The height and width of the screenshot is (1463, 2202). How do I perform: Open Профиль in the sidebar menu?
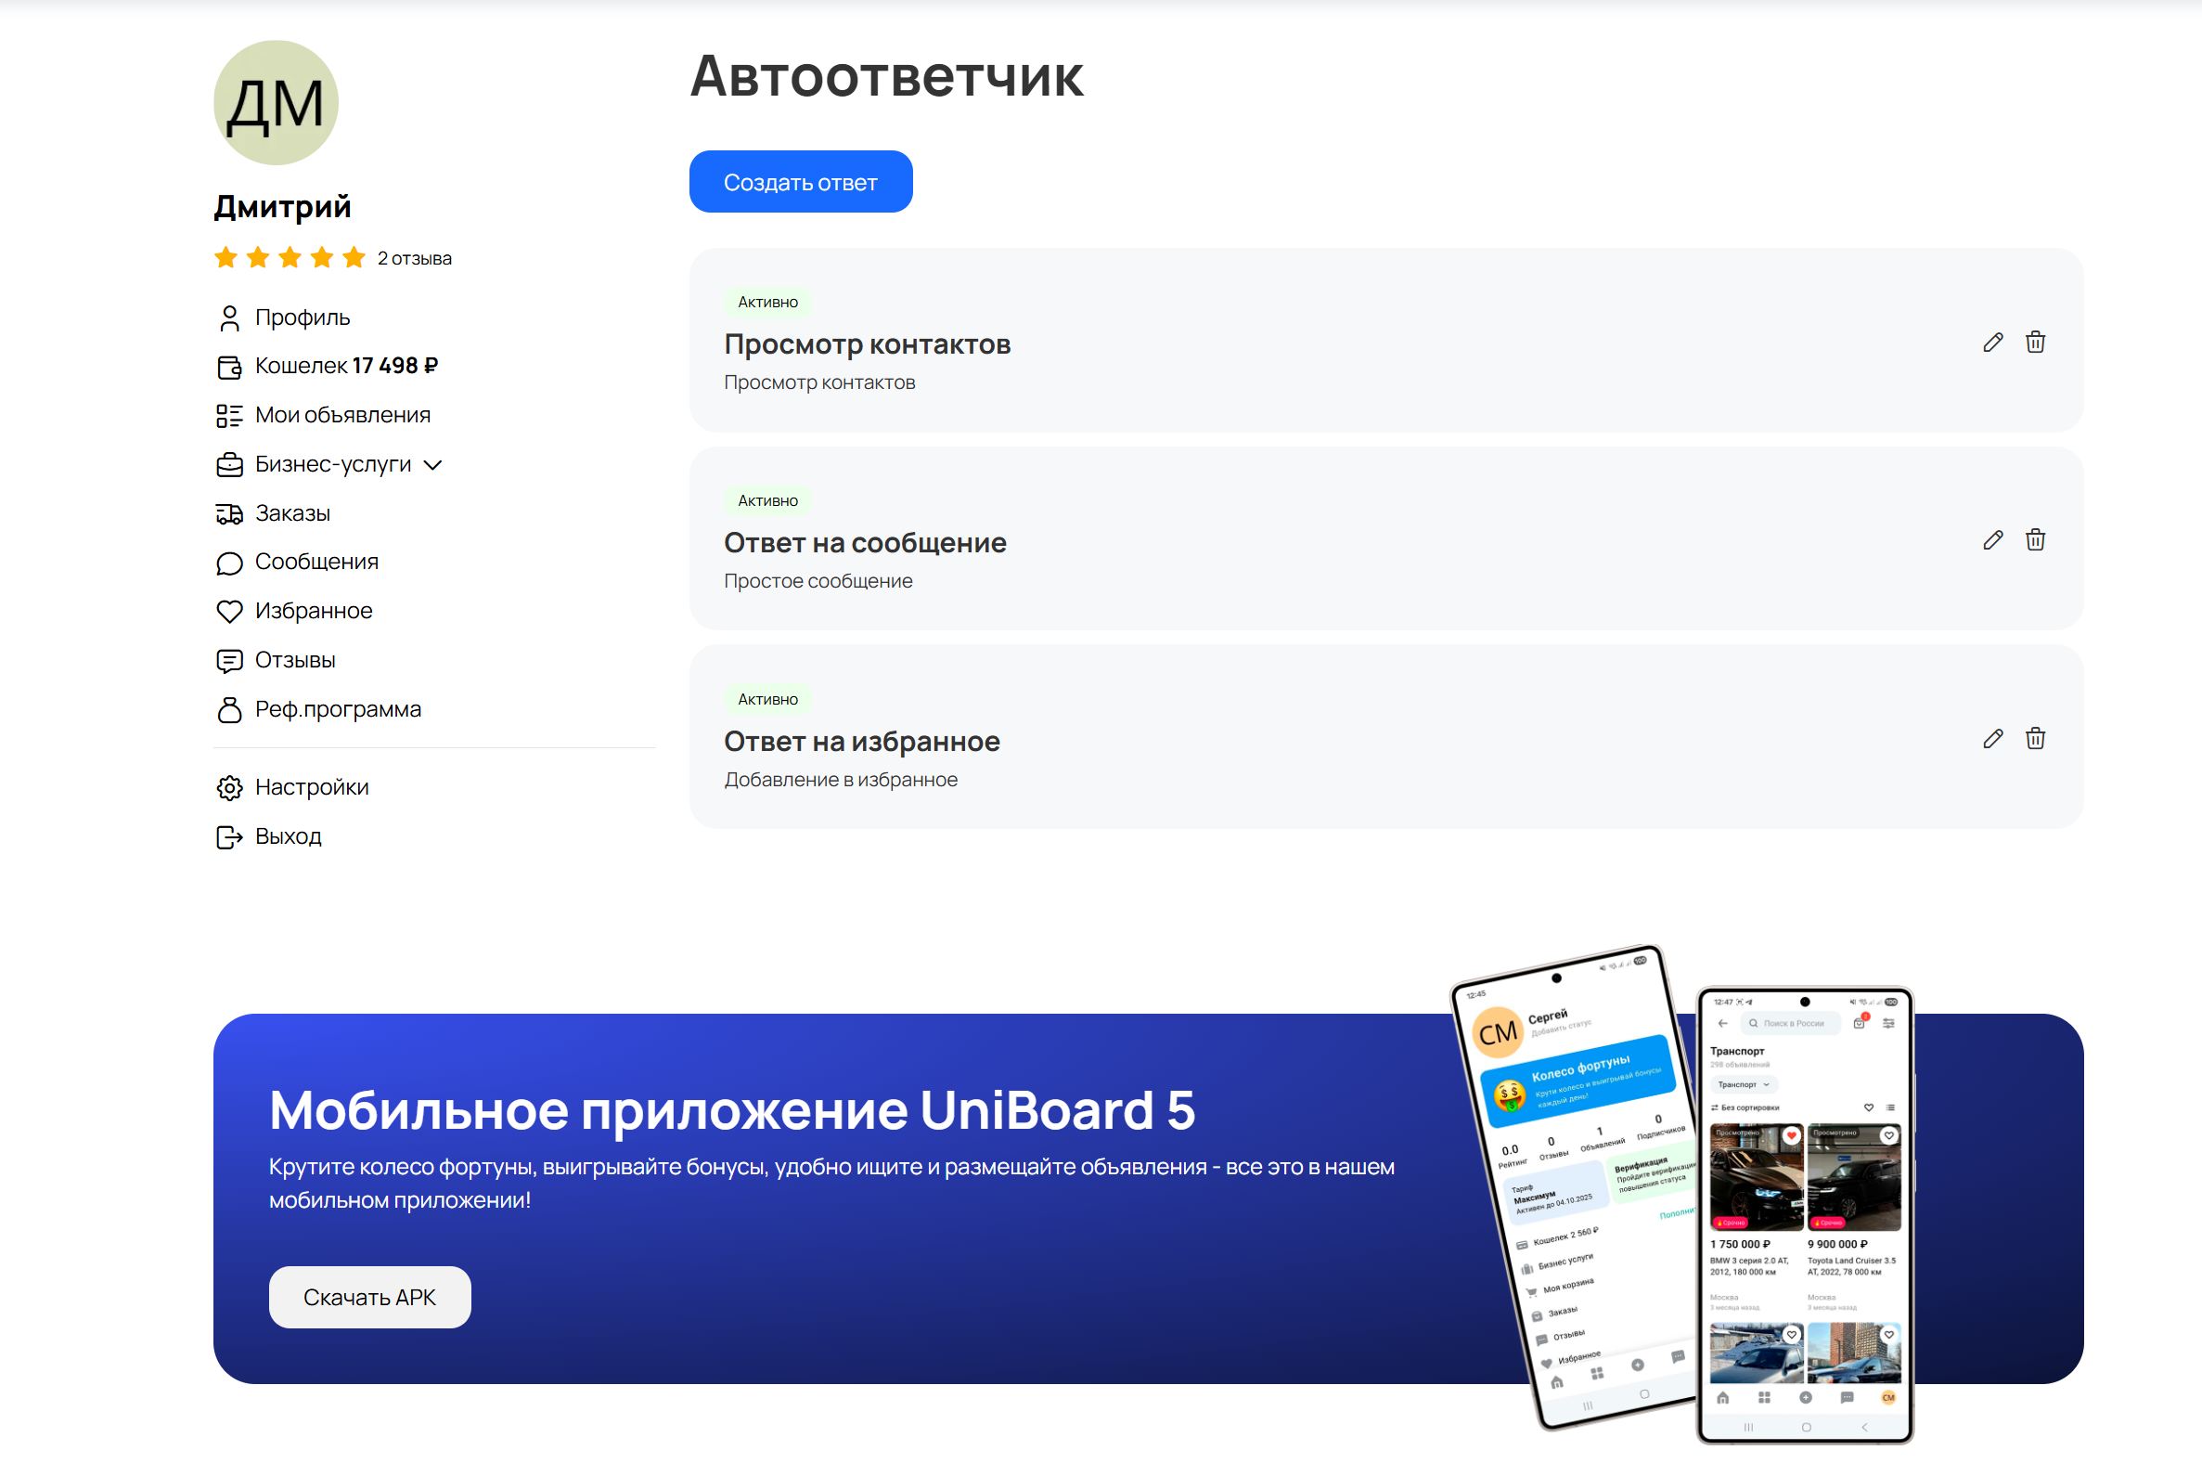303,318
